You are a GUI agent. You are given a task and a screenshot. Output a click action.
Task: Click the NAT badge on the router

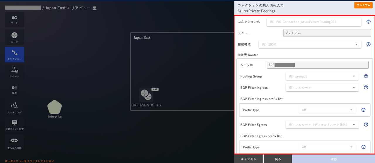155,89
